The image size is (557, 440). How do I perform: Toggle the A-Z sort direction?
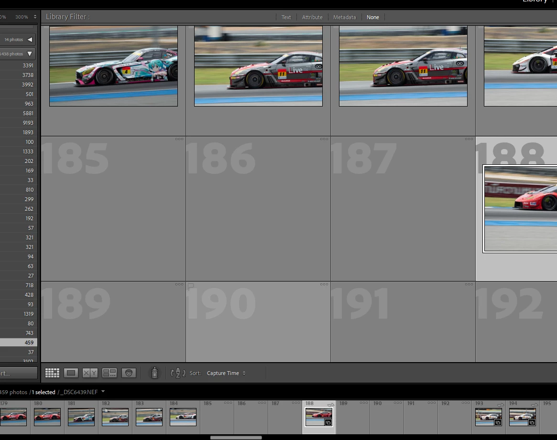pyautogui.click(x=178, y=373)
